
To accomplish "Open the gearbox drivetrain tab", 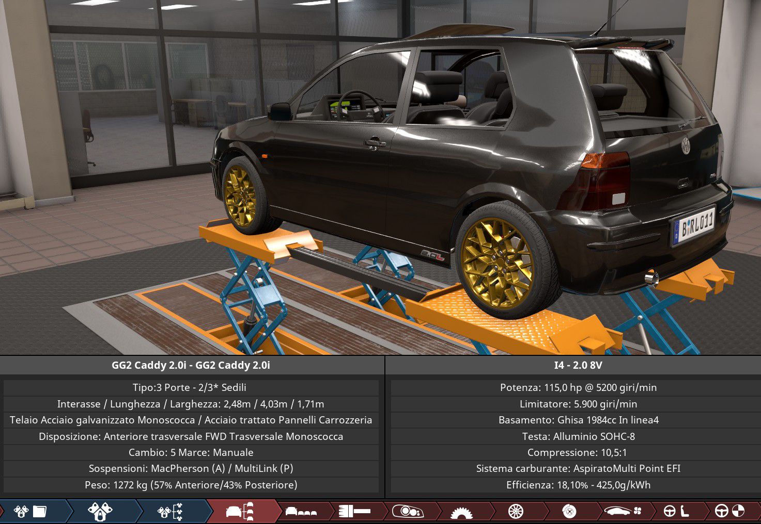I will [462, 511].
